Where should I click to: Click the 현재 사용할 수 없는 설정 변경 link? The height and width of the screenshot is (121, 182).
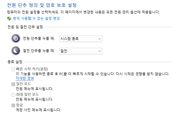click(x=36, y=18)
